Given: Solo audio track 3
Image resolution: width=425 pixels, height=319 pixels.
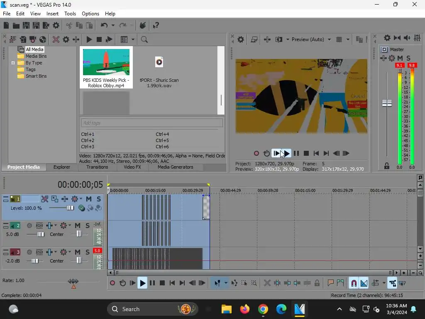Looking at the screenshot, I should point(87,252).
